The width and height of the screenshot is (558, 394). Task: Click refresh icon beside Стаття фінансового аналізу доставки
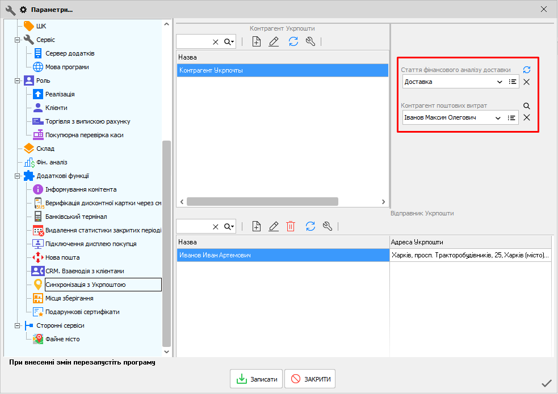(527, 70)
